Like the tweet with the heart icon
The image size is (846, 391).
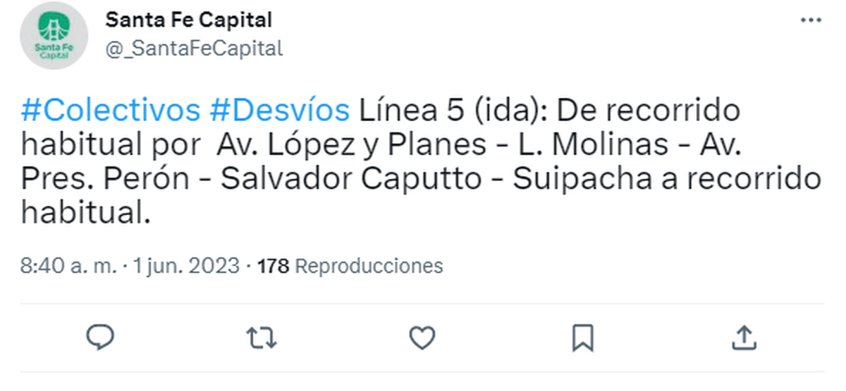pos(422,338)
